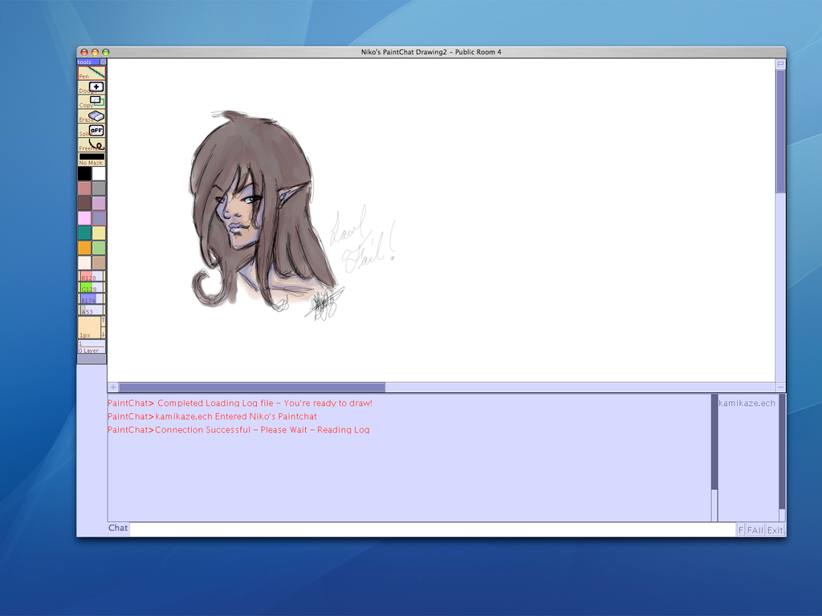Select the Pen tool
This screenshot has height=616, width=822.
point(92,73)
